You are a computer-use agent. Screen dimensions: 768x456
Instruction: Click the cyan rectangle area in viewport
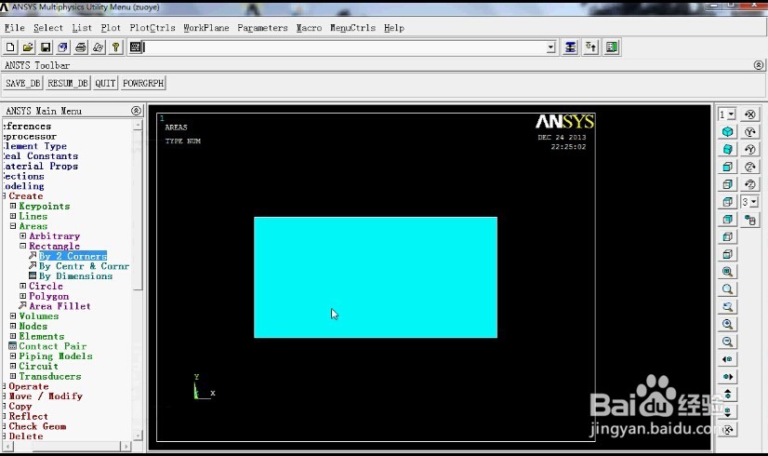[376, 277]
